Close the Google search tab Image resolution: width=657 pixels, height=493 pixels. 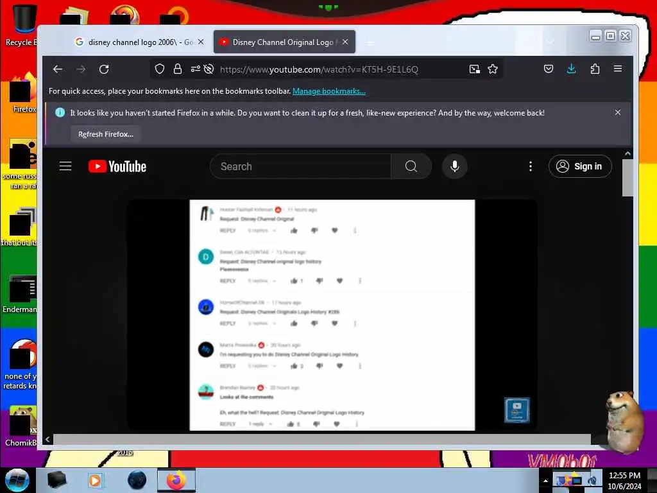201,42
